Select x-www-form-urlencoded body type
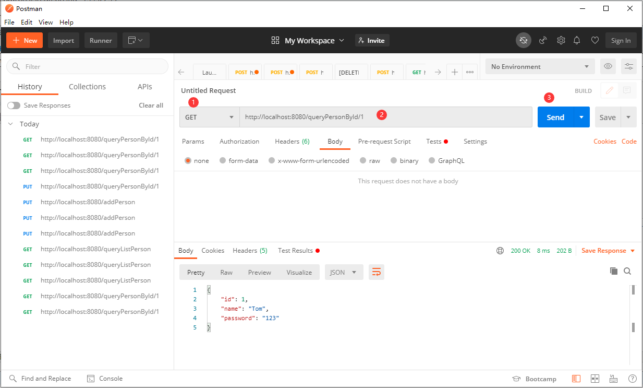This screenshot has height=388, width=643. coord(272,161)
